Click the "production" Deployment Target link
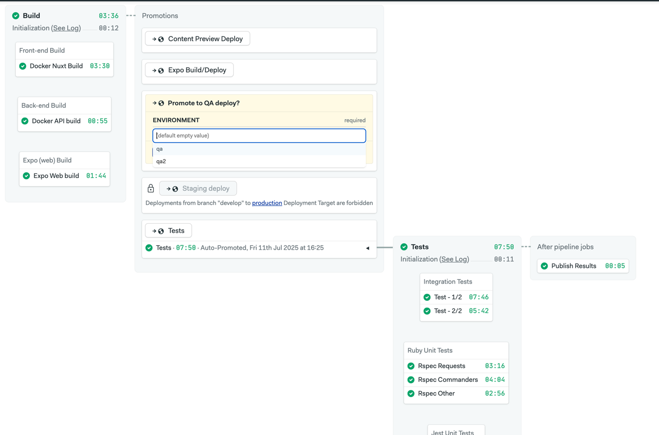Viewport: 659px width, 435px height. pyautogui.click(x=267, y=203)
